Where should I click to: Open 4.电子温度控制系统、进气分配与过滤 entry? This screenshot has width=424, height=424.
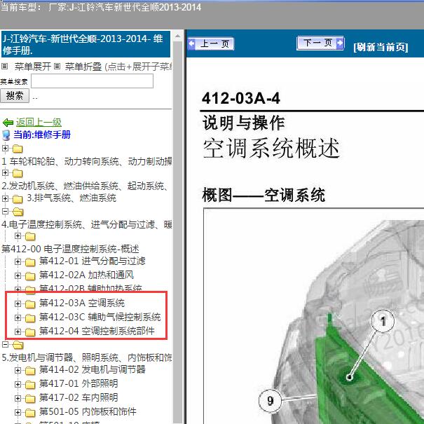point(86,224)
